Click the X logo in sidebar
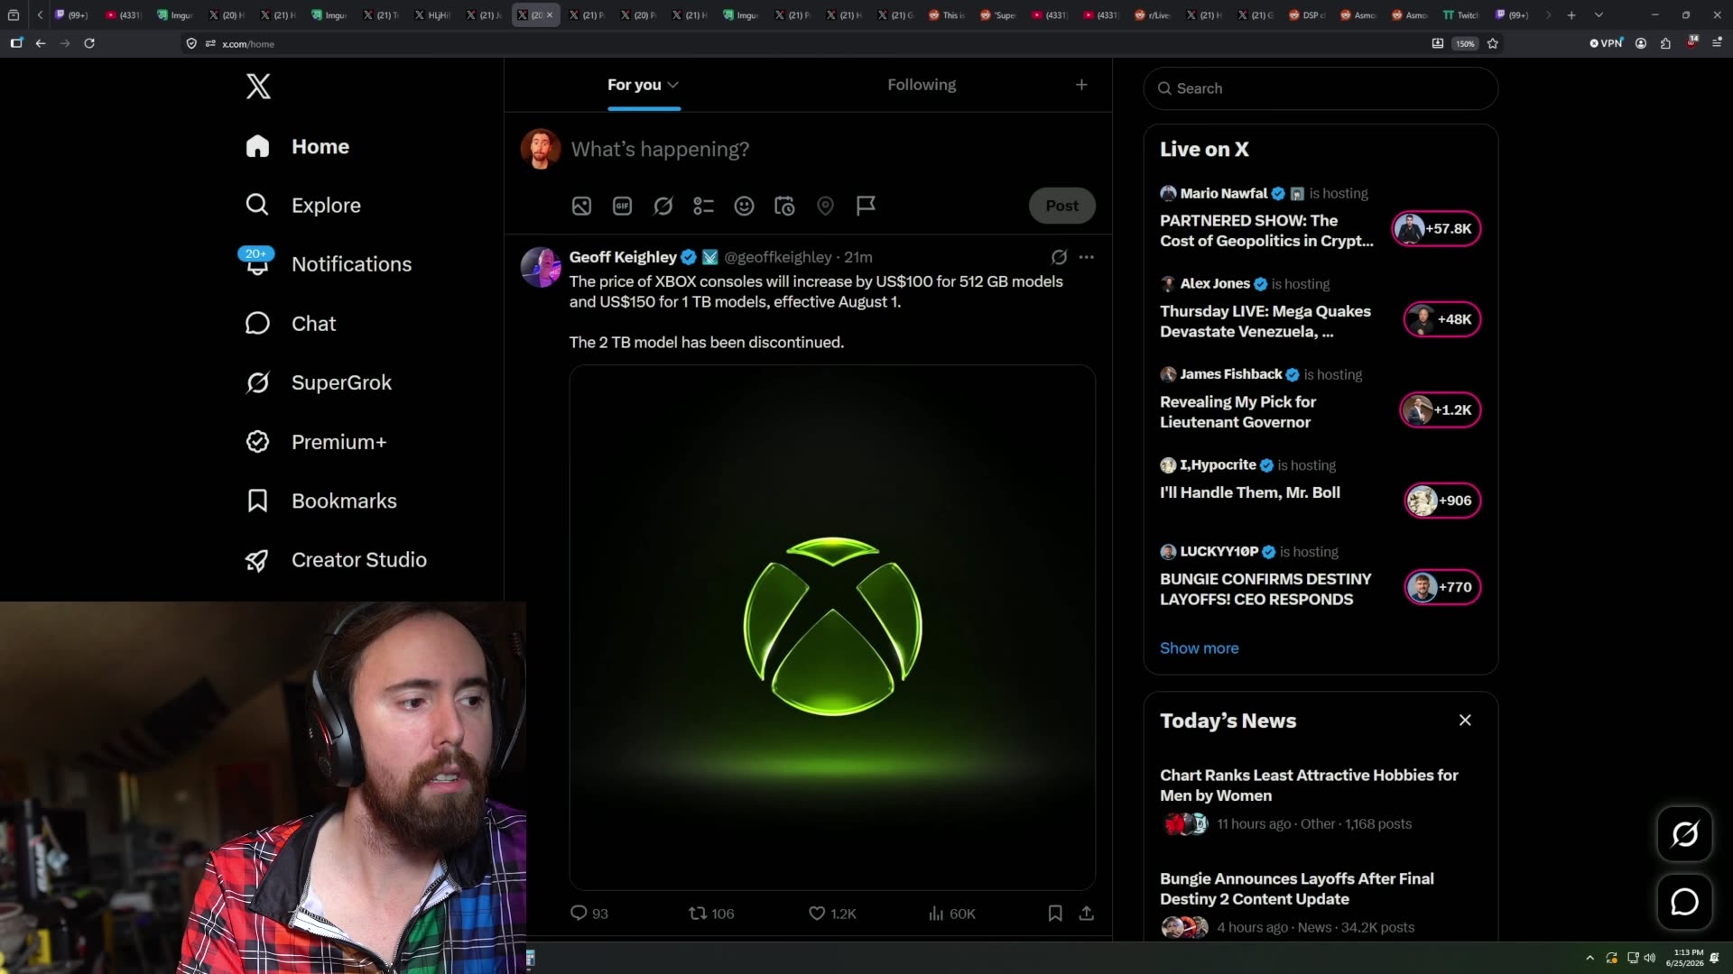 point(258,87)
